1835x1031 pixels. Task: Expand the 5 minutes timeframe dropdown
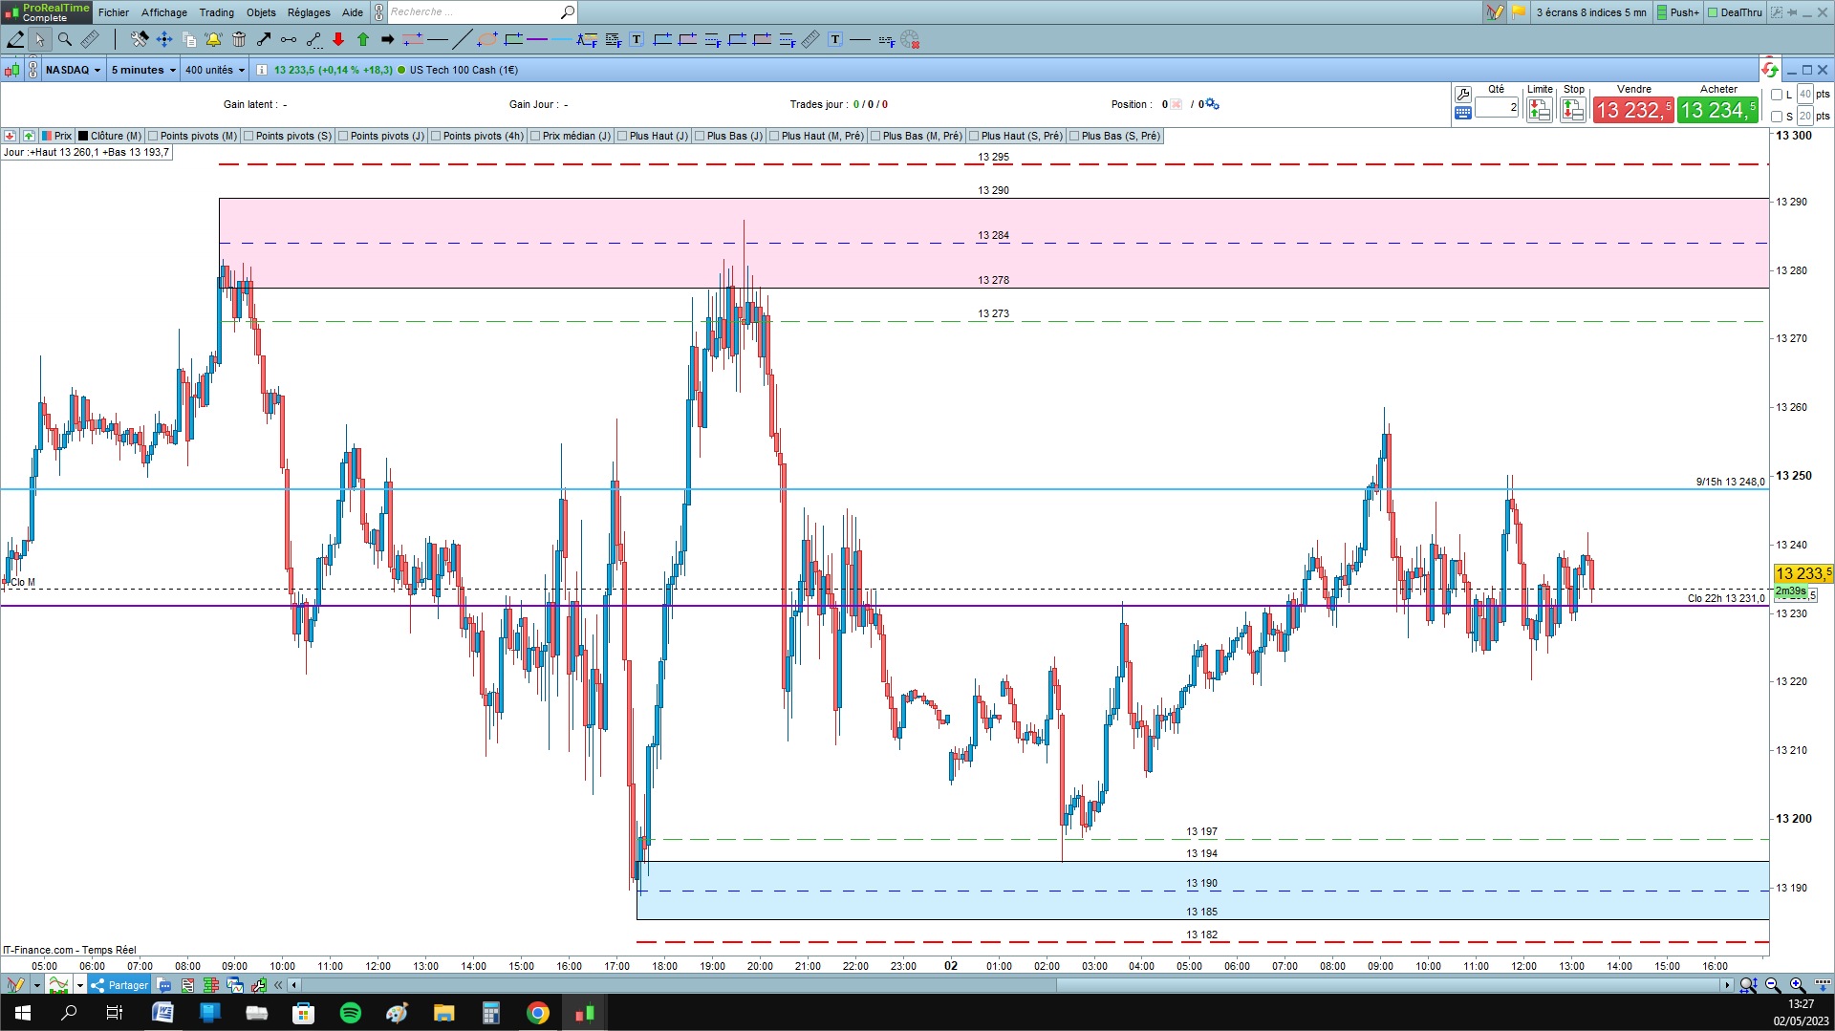point(143,70)
